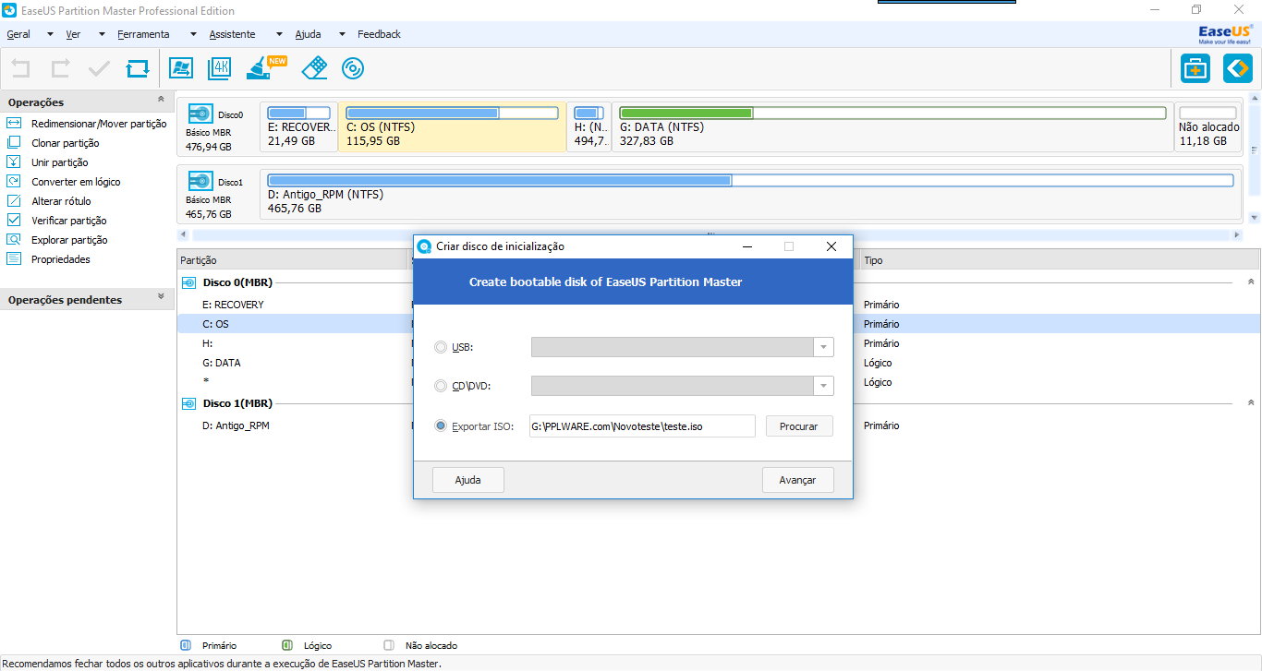Select the CD\DVD radio button
Screen dimensions: 1262x671
(x=440, y=386)
